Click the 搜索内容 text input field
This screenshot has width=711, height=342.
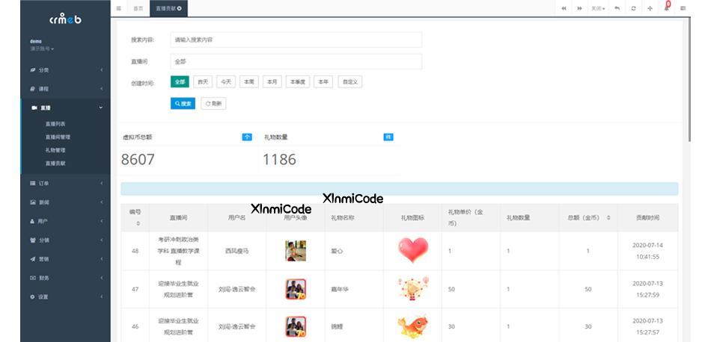point(296,40)
